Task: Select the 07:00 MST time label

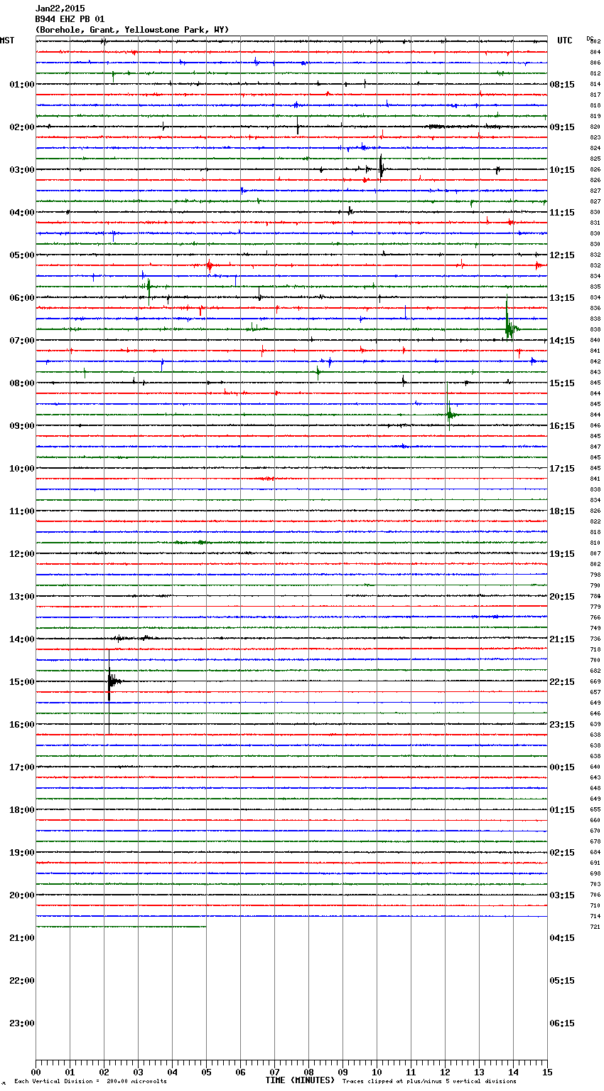Action: (21, 341)
